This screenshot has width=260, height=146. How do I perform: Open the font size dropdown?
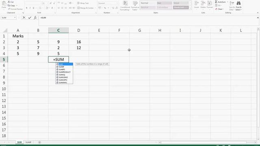point(48,3)
